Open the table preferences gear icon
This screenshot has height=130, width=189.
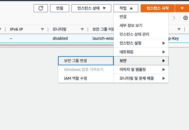pos(185,18)
